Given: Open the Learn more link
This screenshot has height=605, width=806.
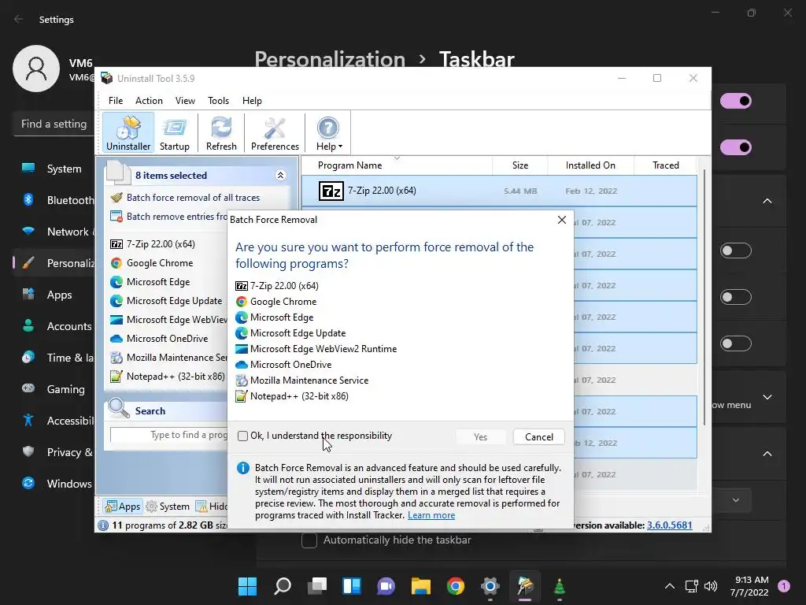Looking at the screenshot, I should [x=431, y=515].
